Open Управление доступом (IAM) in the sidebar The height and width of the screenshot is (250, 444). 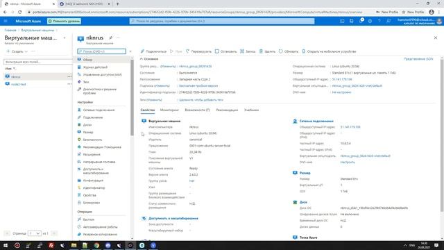(102, 74)
